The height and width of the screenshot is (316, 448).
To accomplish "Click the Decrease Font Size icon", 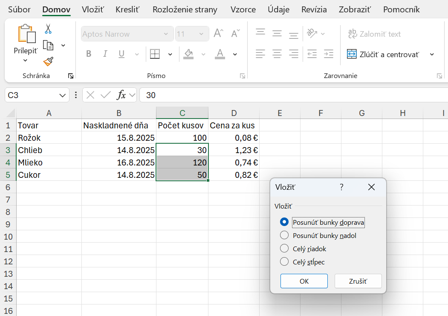I will pyautogui.click(x=235, y=33).
